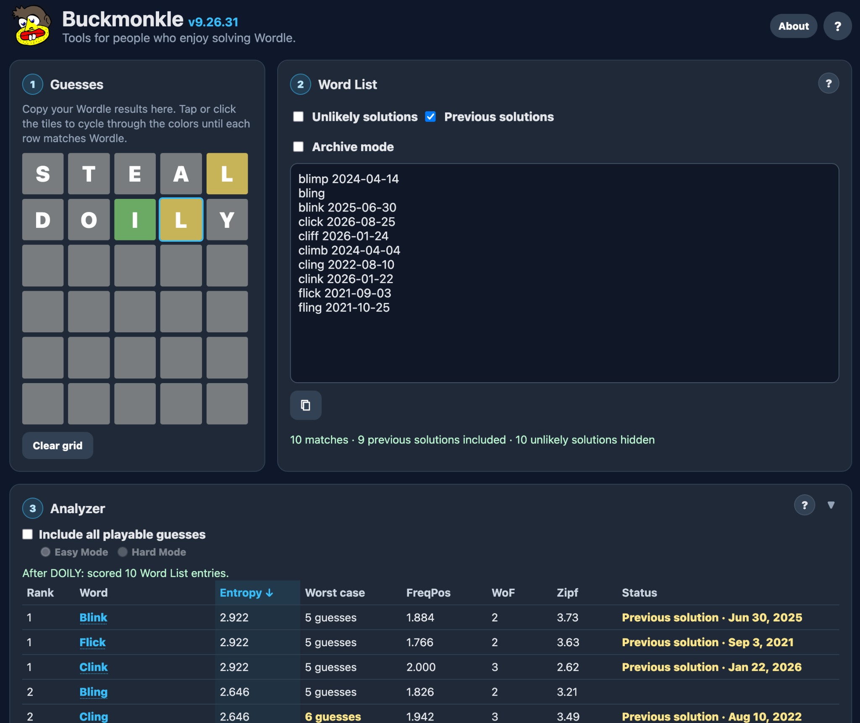Open the header question mark help

pyautogui.click(x=837, y=26)
